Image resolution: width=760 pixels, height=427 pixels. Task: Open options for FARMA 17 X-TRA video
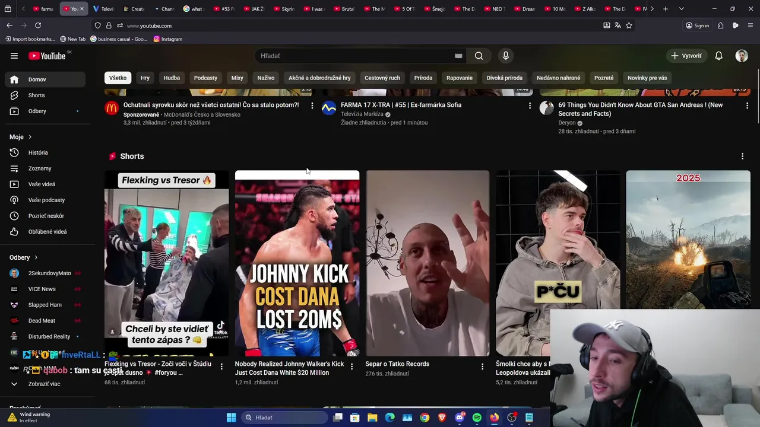(530, 106)
